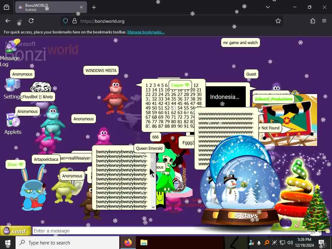The width and height of the screenshot is (332, 249).
Task: Click the Guest name tag
Action: point(251,74)
